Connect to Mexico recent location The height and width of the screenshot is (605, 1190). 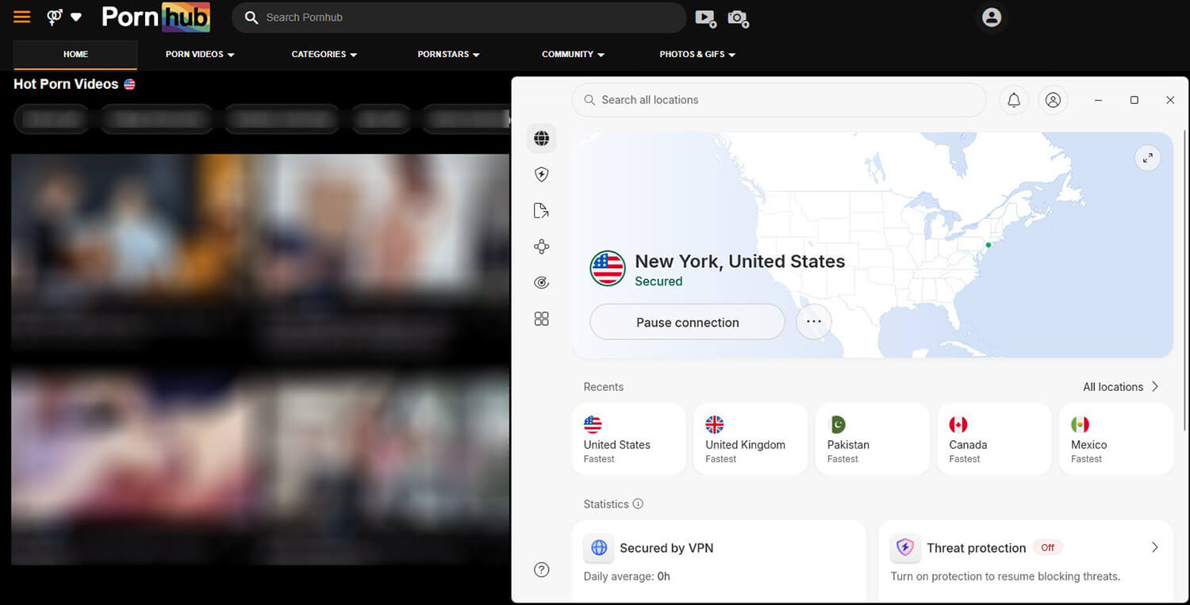tap(1116, 439)
